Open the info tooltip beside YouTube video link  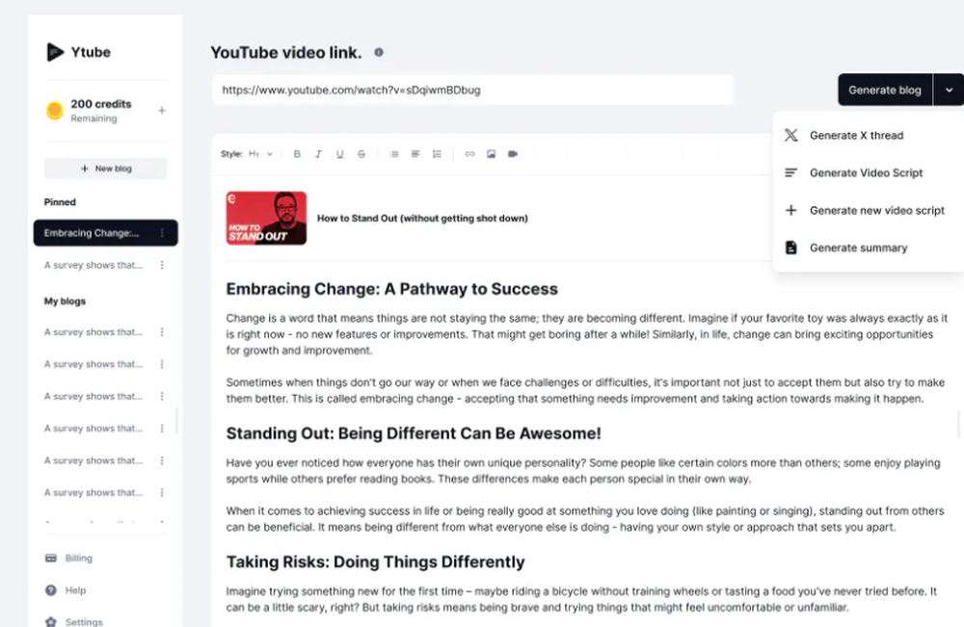pyautogui.click(x=378, y=53)
